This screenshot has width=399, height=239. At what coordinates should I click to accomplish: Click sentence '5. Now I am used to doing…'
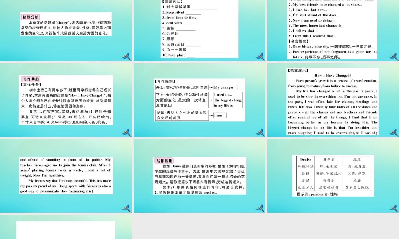point(312,20)
